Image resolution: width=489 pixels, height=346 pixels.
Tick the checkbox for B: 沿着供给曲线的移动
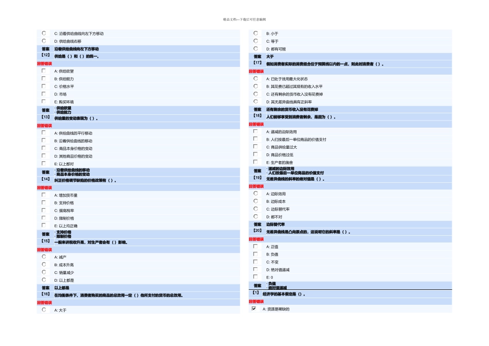tap(44, 141)
